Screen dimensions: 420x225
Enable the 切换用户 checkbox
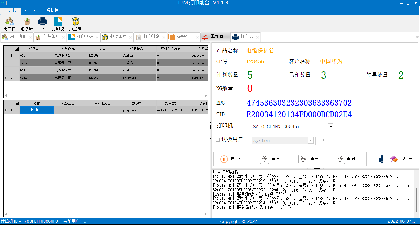click(x=218, y=140)
